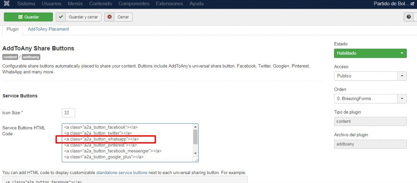Click the addtoany tag label

click(31, 57)
